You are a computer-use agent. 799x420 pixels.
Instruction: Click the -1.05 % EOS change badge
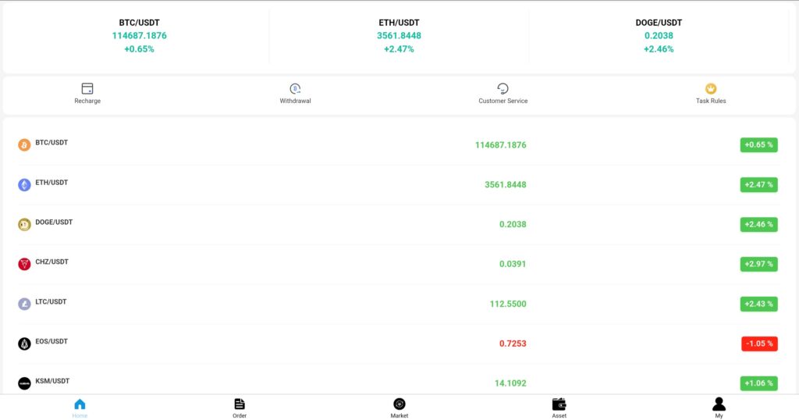pyautogui.click(x=759, y=343)
